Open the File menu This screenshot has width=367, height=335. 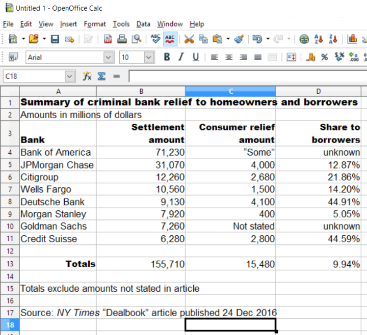tap(8, 24)
